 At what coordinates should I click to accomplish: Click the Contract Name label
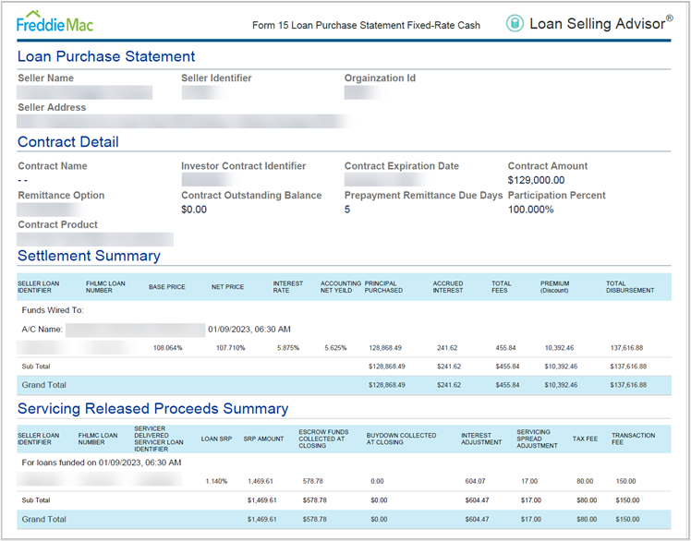[x=53, y=166]
